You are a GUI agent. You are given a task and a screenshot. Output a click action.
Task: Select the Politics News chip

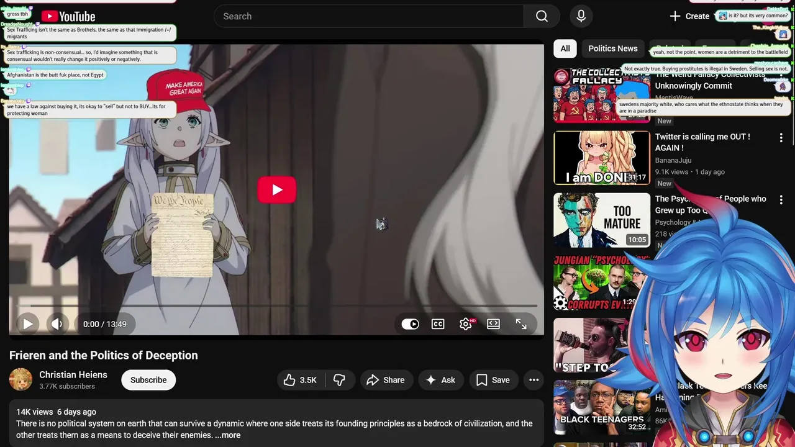tap(613, 48)
